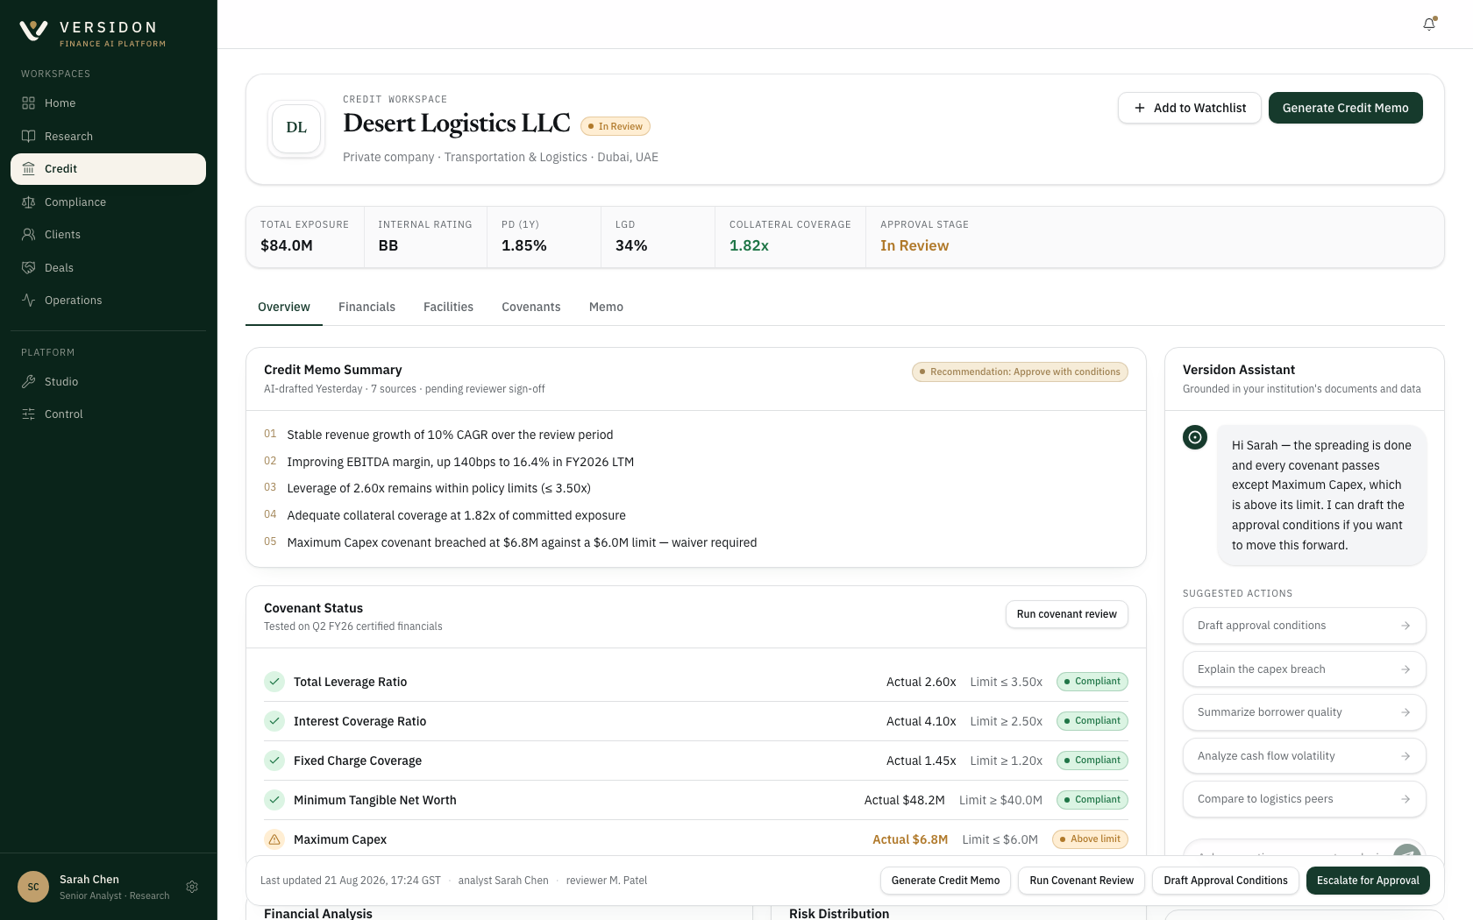Screen dimensions: 1473x920
Task: Click warning triangle icon for Maximum Capex
Action: coord(274,839)
